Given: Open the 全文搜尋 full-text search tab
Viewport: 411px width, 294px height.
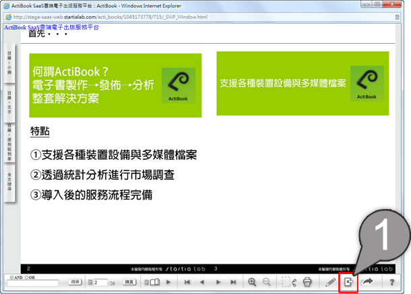Looking at the screenshot, I should click(9, 182).
